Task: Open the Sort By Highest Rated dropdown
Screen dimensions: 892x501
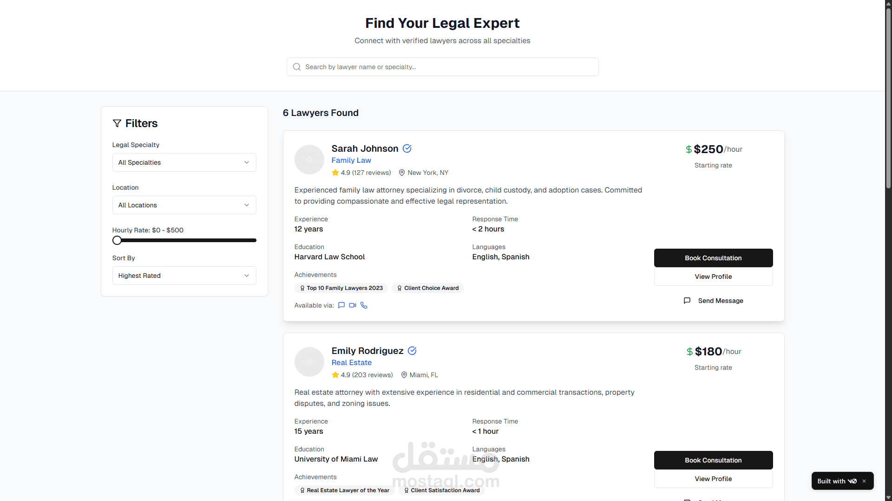Action: click(184, 276)
